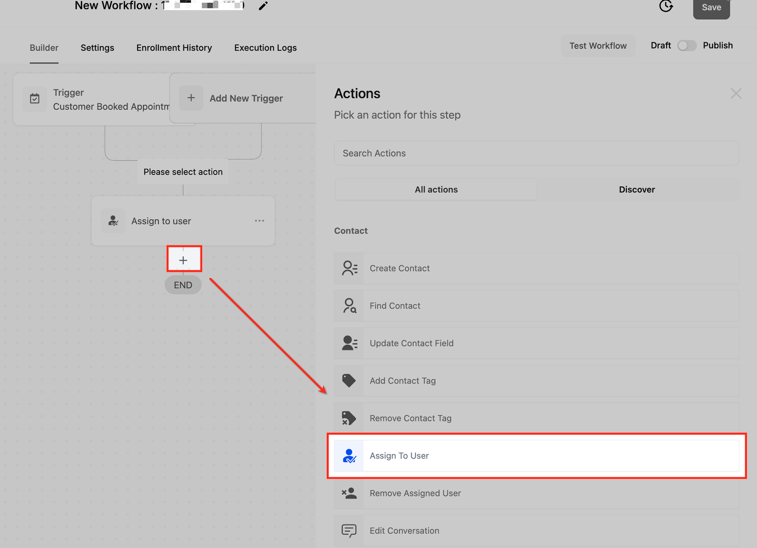The width and height of the screenshot is (757, 548).
Task: Select the Remove Assigned User icon
Action: [349, 493]
